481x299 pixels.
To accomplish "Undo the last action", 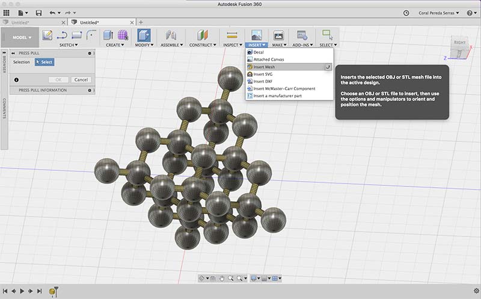I will (x=52, y=13).
